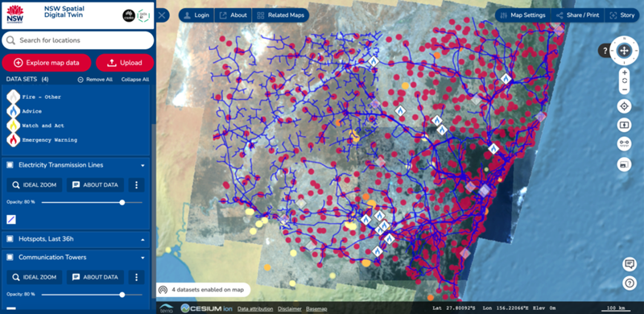Open the Data attribution link

[x=255, y=308]
